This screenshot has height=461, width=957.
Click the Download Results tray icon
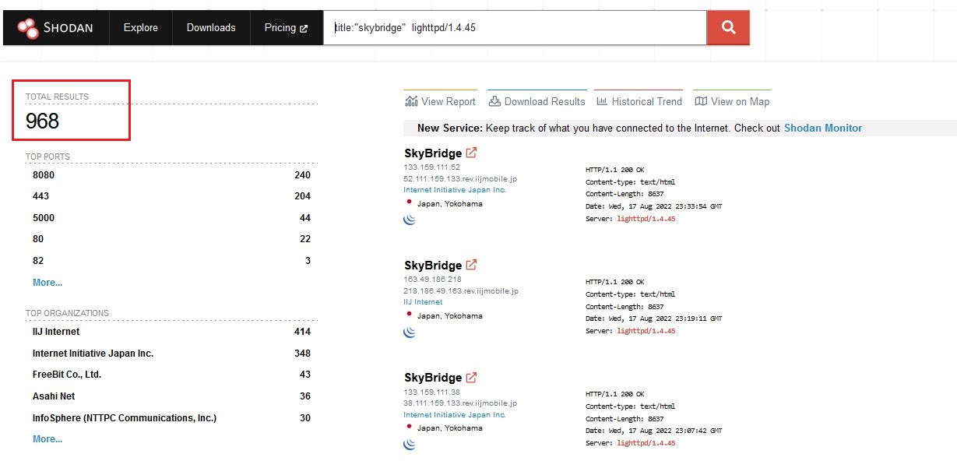[494, 101]
